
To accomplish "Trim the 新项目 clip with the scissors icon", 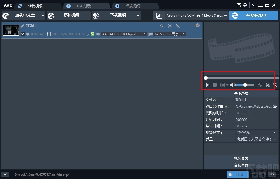I will pos(170,26).
